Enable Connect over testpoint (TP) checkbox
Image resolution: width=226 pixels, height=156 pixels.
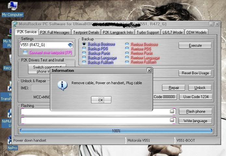[25, 52]
